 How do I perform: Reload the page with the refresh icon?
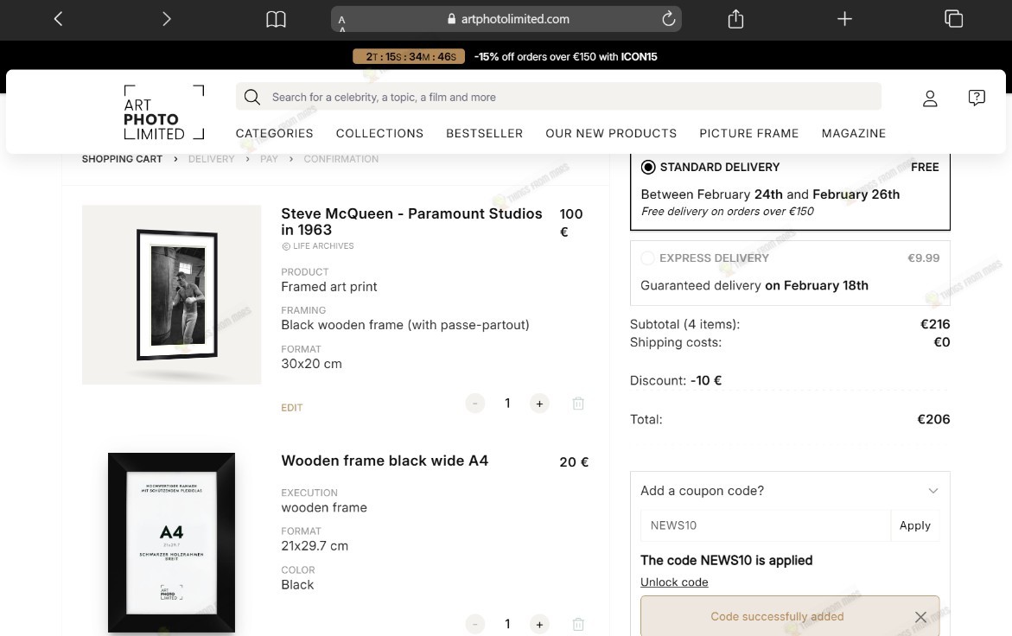point(669,19)
